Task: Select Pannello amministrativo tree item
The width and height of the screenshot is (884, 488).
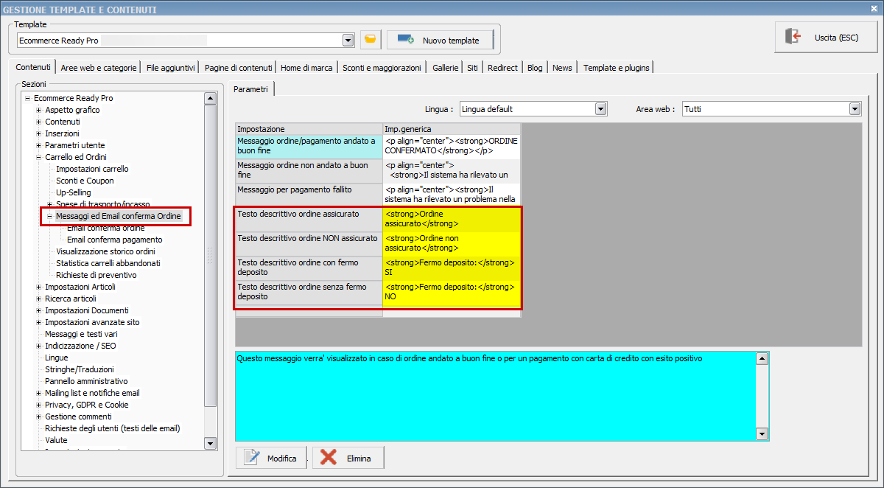Action: coord(86,381)
